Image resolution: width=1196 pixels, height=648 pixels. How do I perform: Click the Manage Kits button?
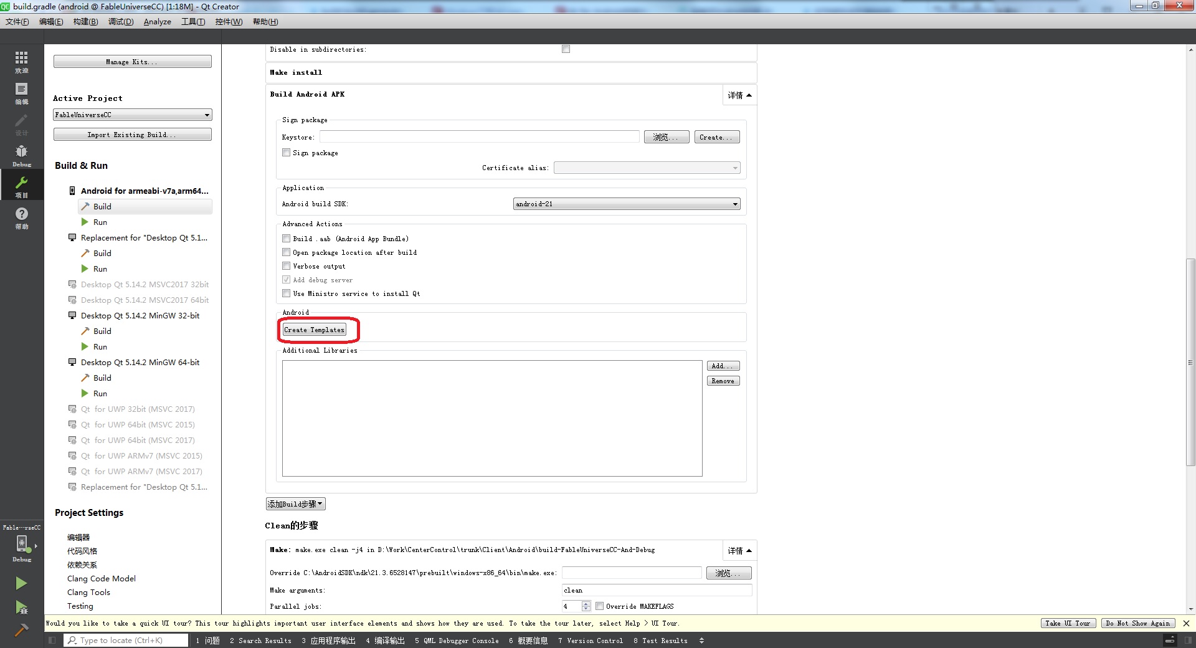(x=132, y=62)
